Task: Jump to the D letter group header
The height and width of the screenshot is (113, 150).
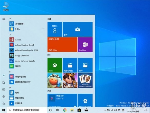Action: pos(10,87)
